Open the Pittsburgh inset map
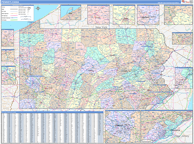Screen dimensions: 194x144 [123, 127]
